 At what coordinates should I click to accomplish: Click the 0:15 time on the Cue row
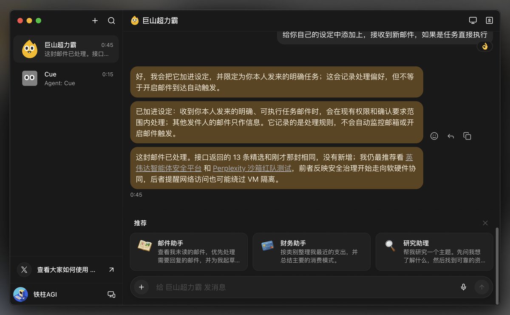[108, 74]
